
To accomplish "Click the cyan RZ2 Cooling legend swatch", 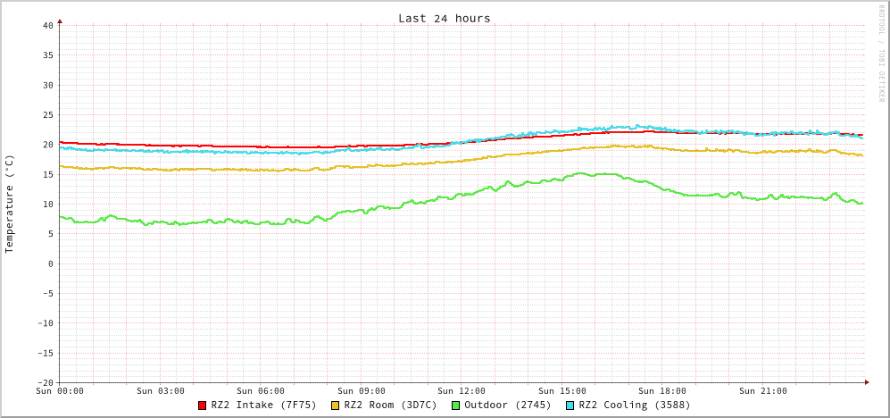I will (x=570, y=405).
